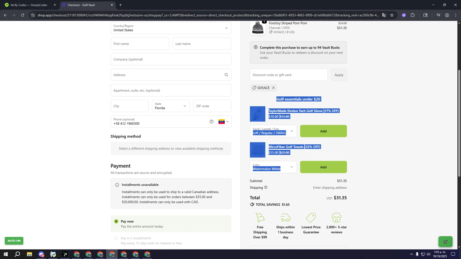Screen dimensions: 461x259
Task: Click the FootJoy Pom Pom thumbnail
Action: (x=258, y=28)
